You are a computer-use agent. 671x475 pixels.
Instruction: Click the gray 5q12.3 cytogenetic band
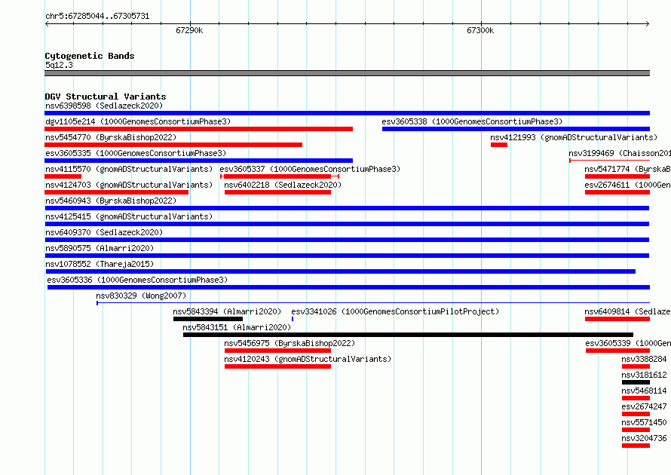pyautogui.click(x=347, y=73)
